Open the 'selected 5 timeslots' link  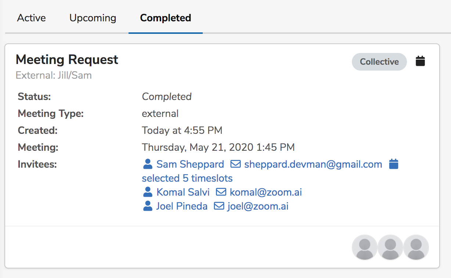(x=187, y=178)
